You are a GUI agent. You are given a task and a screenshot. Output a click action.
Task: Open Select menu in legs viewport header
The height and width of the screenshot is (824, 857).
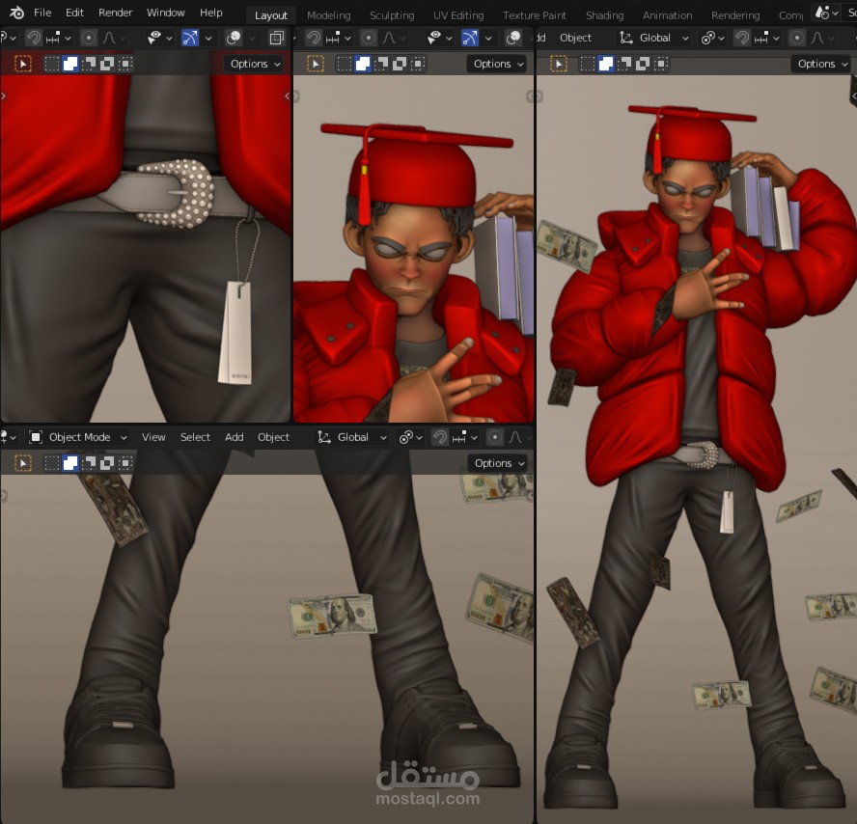click(195, 437)
